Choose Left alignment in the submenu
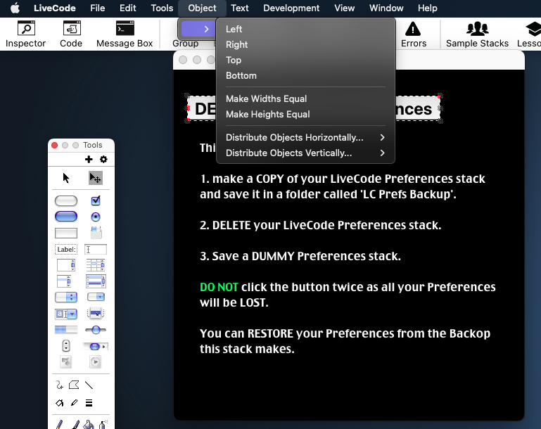 tap(305, 29)
